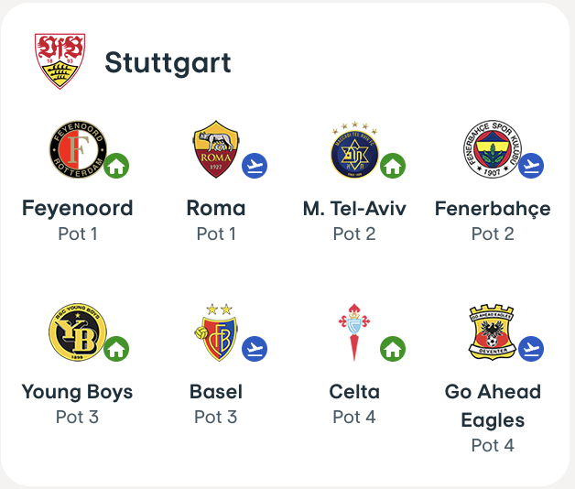Click the Go Ahead Eagles logo
This screenshot has width=575, height=489.
click(492, 332)
